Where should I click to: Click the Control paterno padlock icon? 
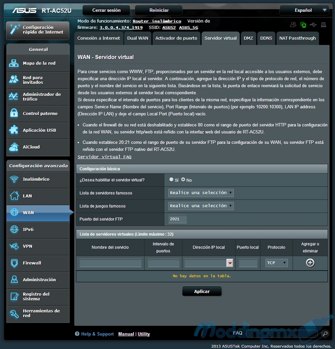pos(14,113)
